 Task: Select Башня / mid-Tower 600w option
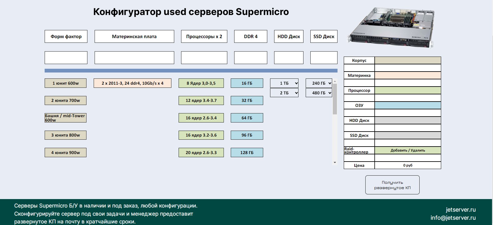coord(66,118)
